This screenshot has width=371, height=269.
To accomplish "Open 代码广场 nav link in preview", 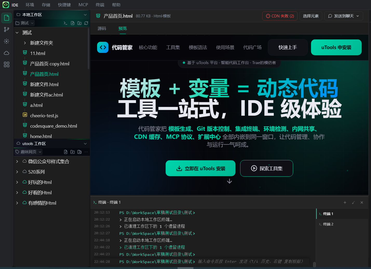I will coord(252,47).
